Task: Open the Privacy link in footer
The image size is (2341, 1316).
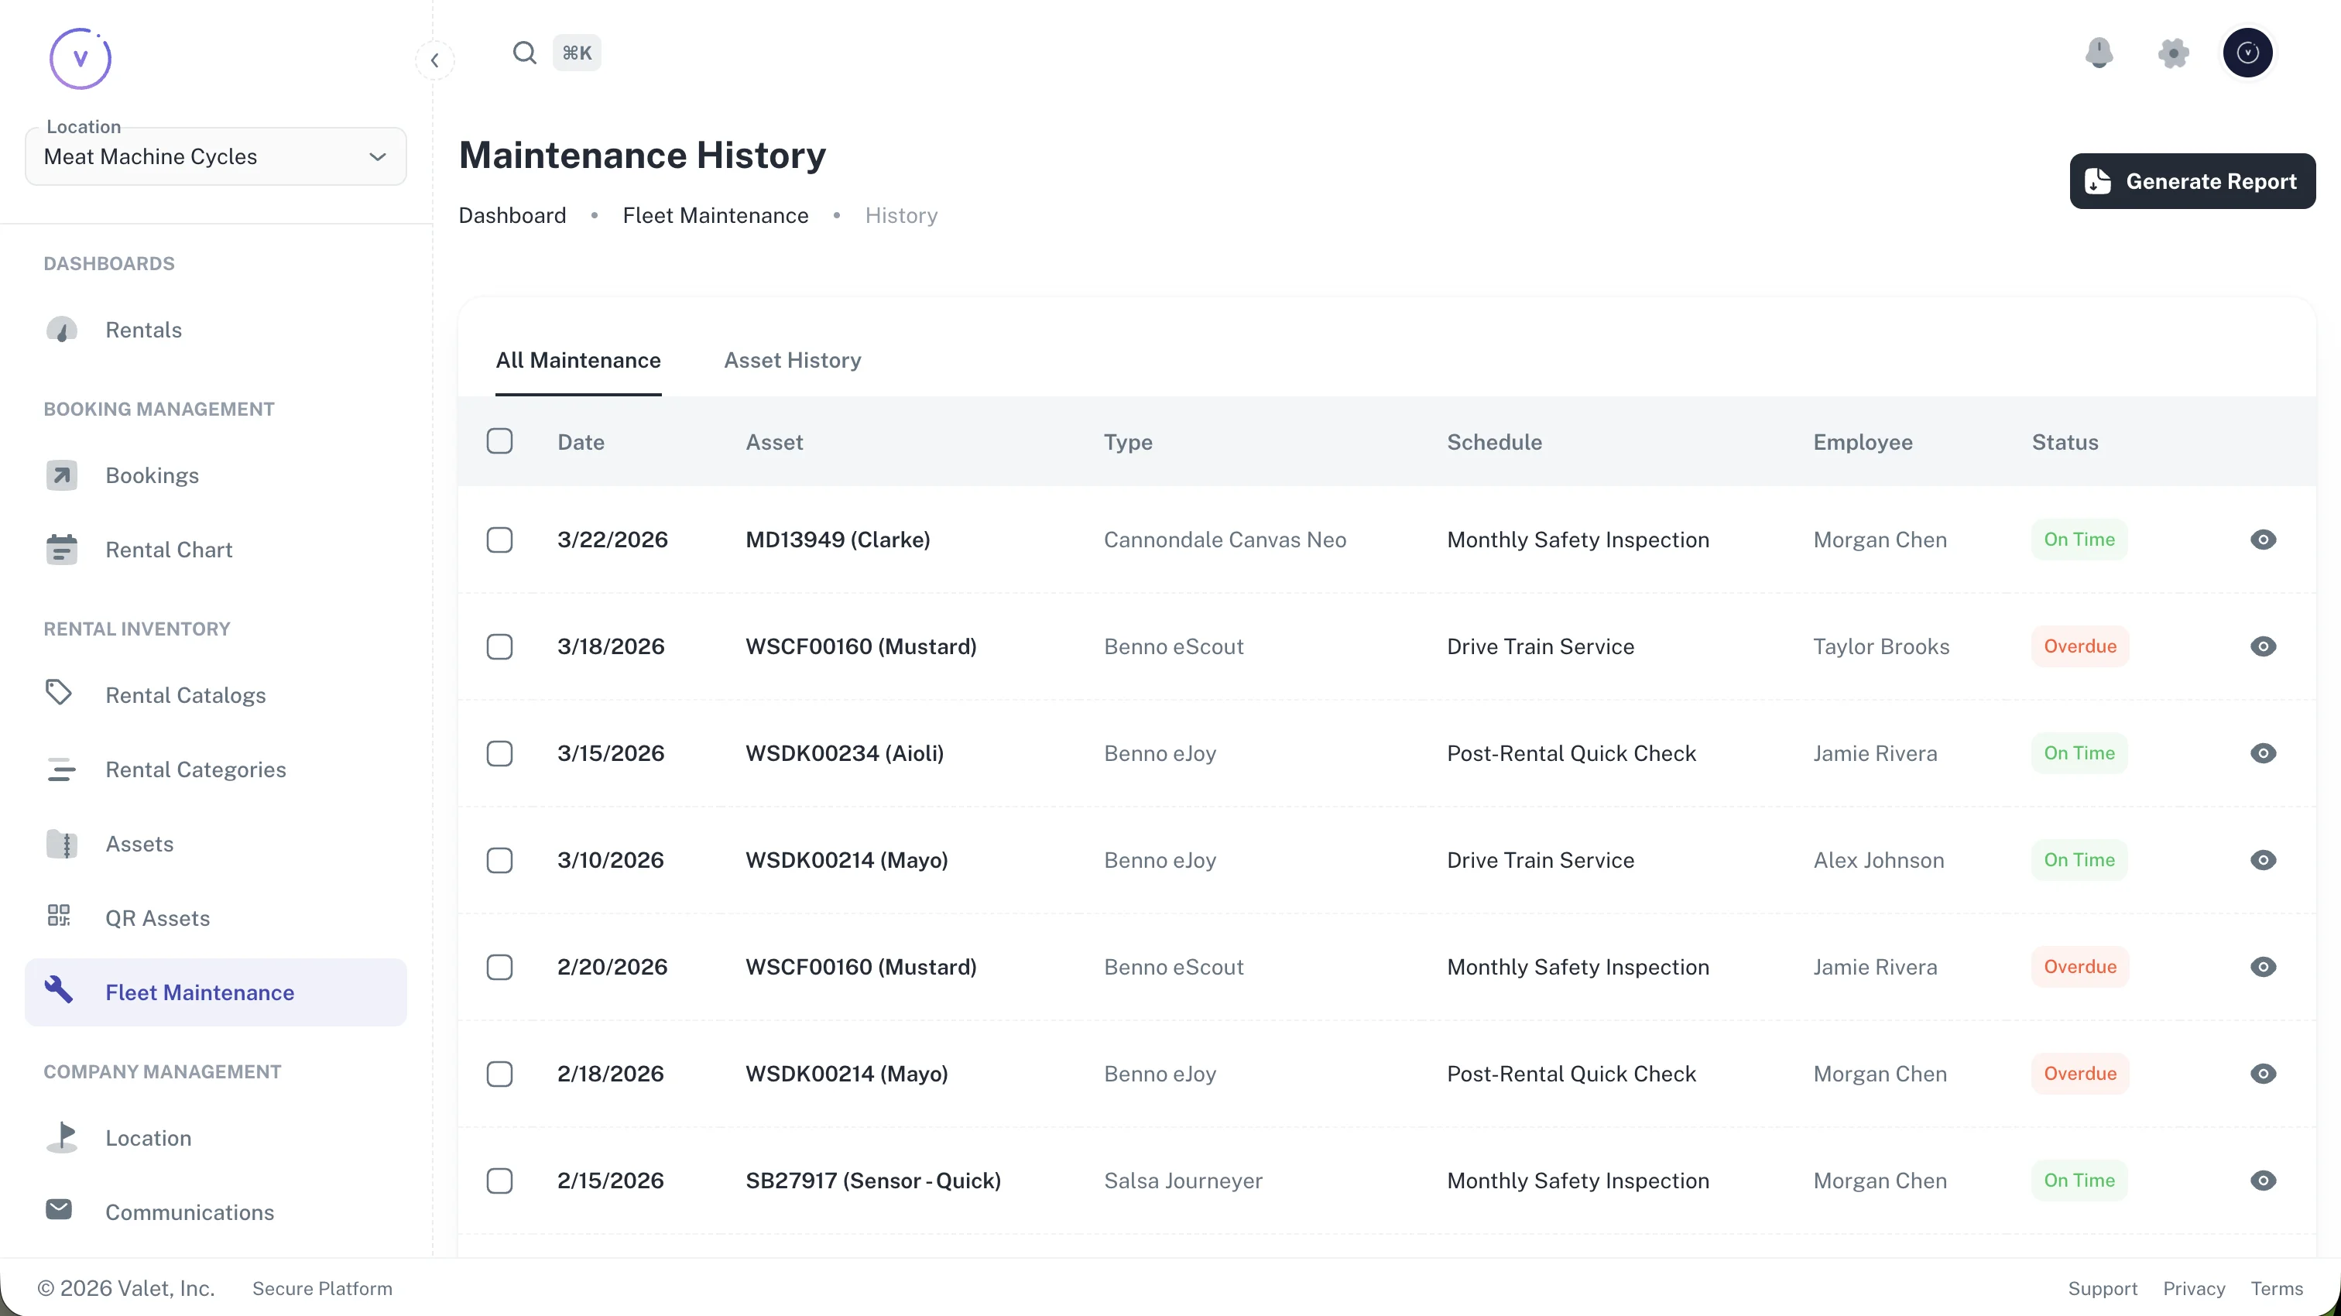Action: coord(2194,1288)
